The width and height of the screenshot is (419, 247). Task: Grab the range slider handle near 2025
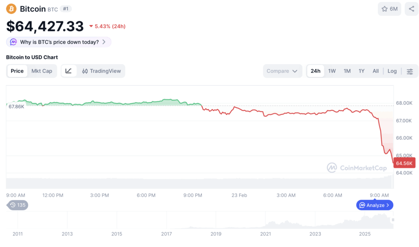coord(393,220)
